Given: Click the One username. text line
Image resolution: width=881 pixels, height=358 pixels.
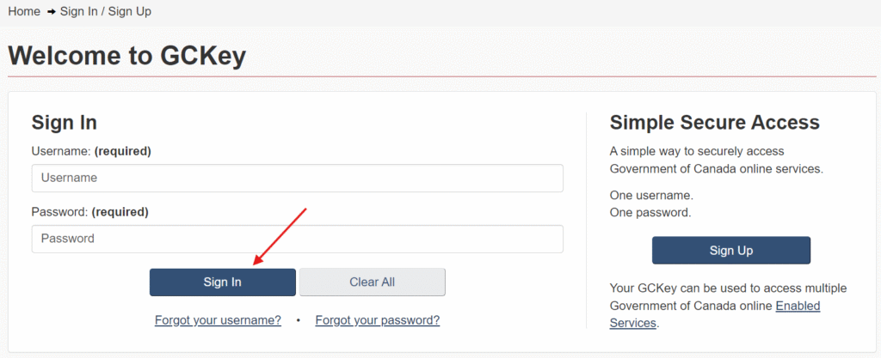Looking at the screenshot, I should 652,196.
